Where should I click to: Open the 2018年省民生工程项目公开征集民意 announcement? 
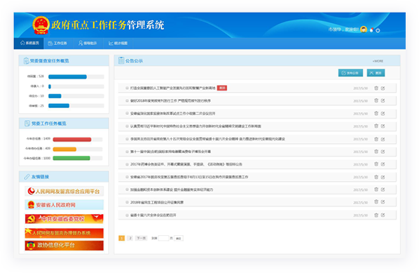pyautogui.click(x=157, y=202)
